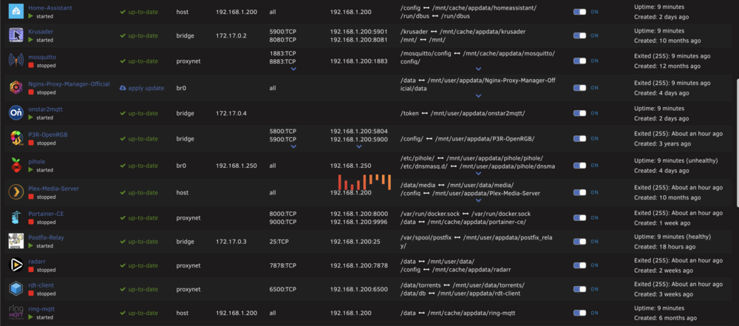Image resolution: width=739 pixels, height=326 pixels.
Task: Click the radarr container icon
Action: click(16, 265)
